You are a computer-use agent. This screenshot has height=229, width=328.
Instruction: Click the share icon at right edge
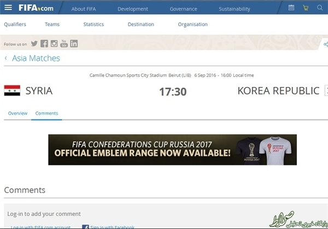[x=325, y=44]
